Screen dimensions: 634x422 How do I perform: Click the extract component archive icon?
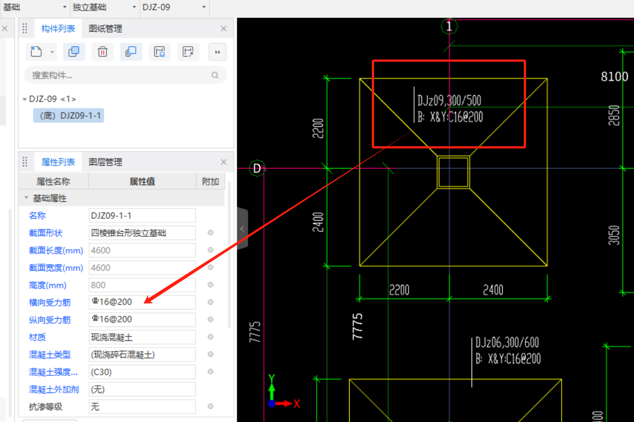[x=188, y=52]
